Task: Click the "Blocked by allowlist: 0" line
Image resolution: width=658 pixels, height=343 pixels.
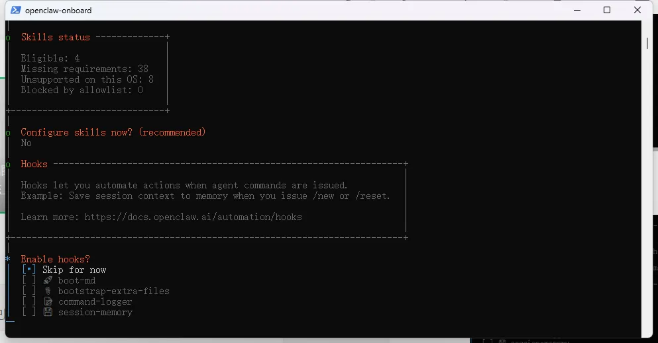Action: [82, 90]
